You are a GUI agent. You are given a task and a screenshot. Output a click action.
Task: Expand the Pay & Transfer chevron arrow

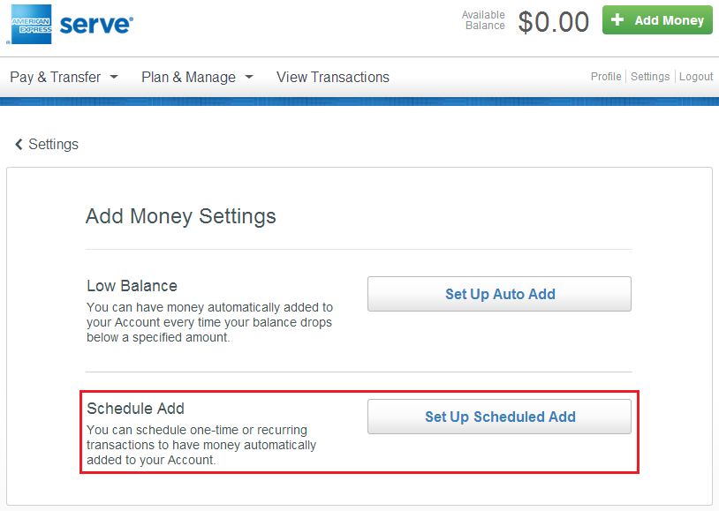(113, 78)
